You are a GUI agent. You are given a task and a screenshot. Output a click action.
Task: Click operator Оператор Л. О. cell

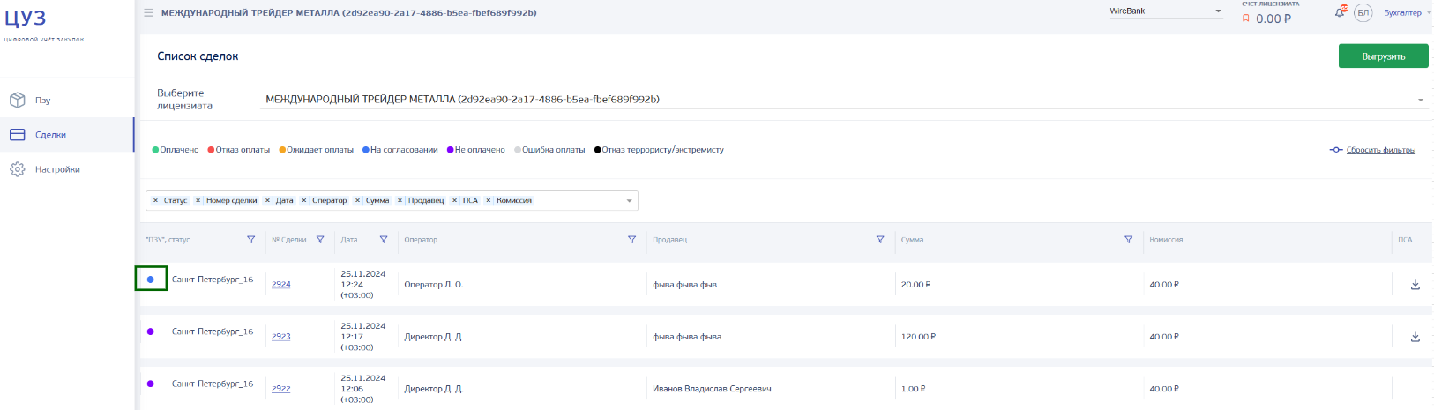click(x=433, y=285)
